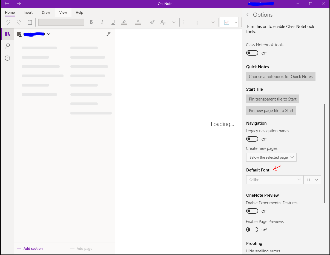Select the Undo icon
This screenshot has width=330, height=255.
pos(8,22)
